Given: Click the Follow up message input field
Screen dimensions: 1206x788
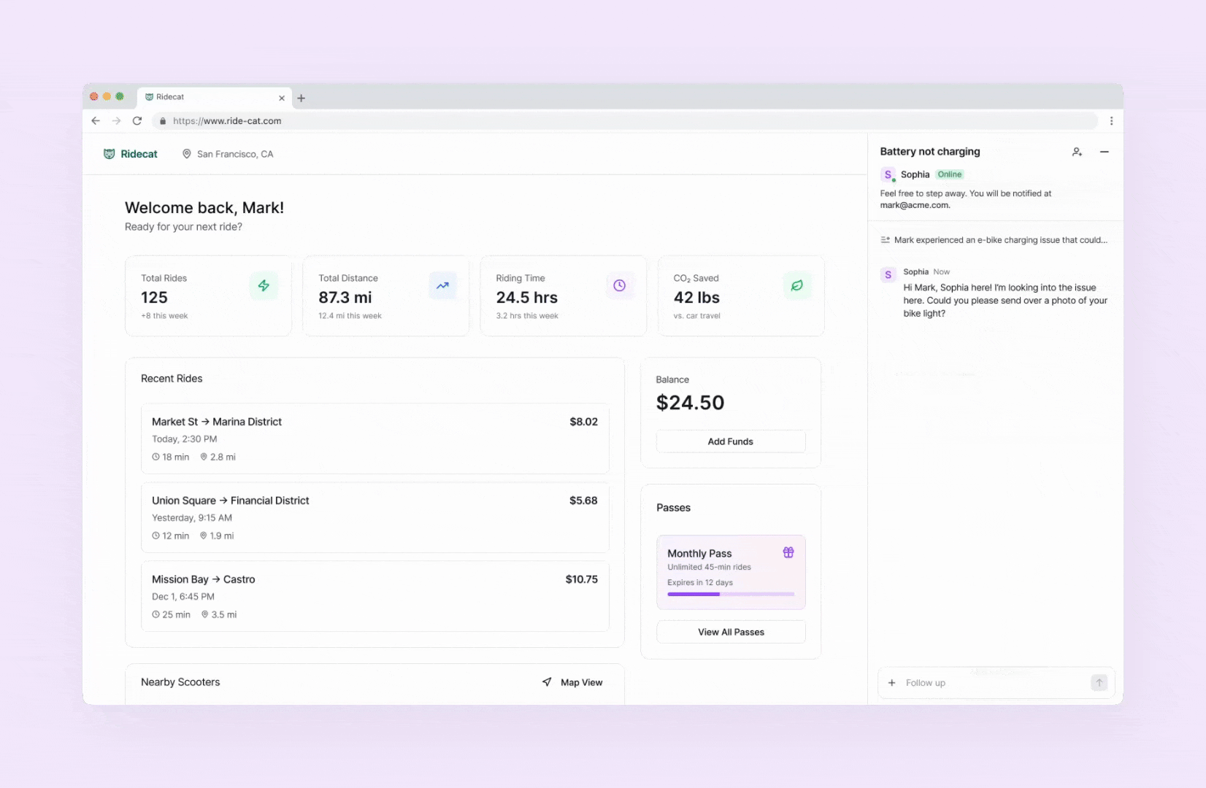Looking at the screenshot, I should (x=993, y=683).
